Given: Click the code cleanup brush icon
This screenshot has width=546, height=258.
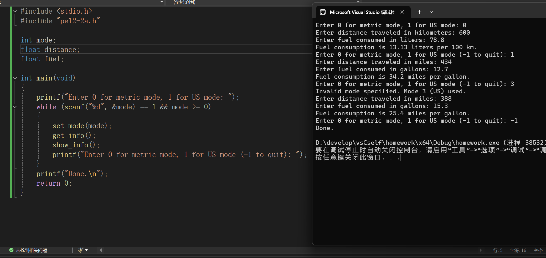Looking at the screenshot, I should pos(81,250).
